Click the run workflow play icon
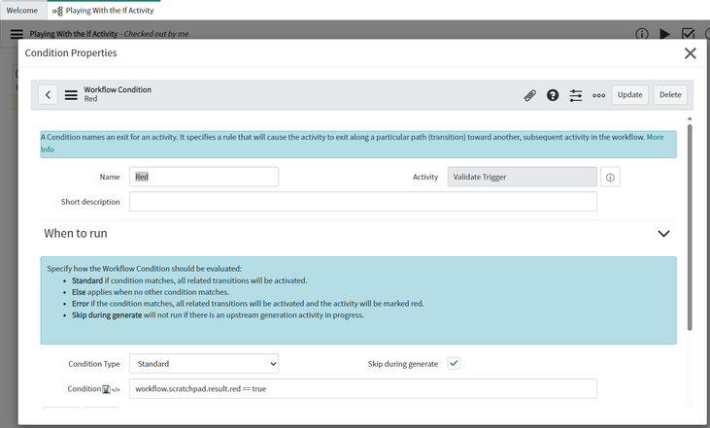This screenshot has width=710, height=428. click(664, 34)
